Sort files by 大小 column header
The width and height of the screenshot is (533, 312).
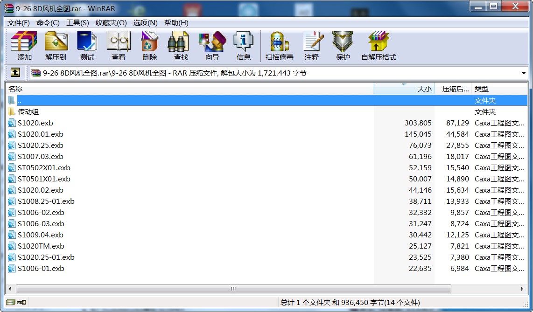404,89
